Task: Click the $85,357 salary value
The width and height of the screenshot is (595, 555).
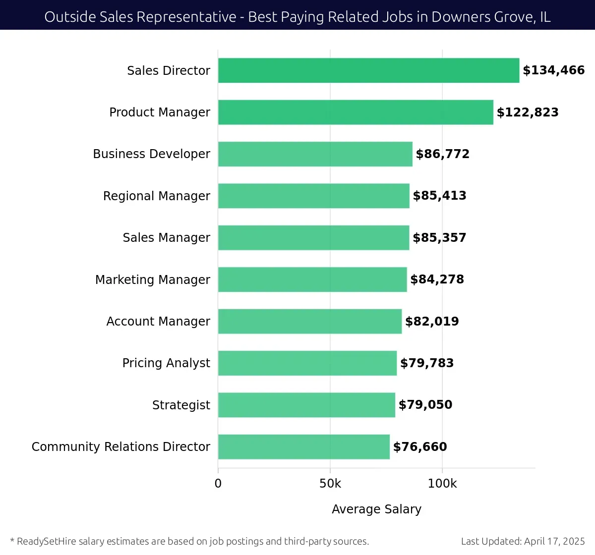Action: point(440,238)
